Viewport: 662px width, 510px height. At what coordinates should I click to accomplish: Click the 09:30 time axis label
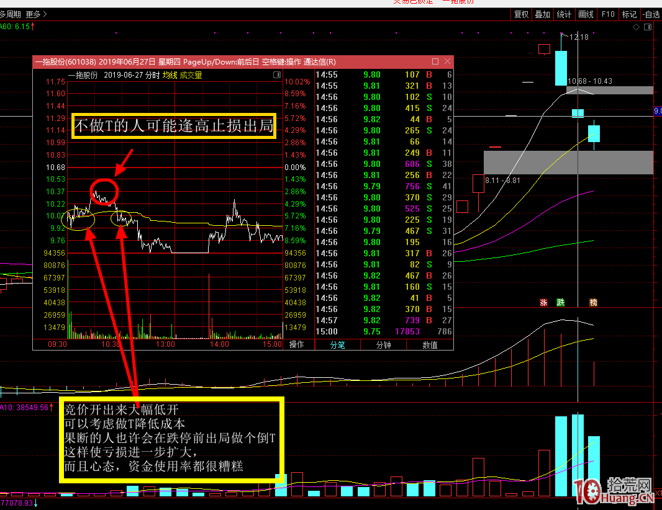point(57,344)
